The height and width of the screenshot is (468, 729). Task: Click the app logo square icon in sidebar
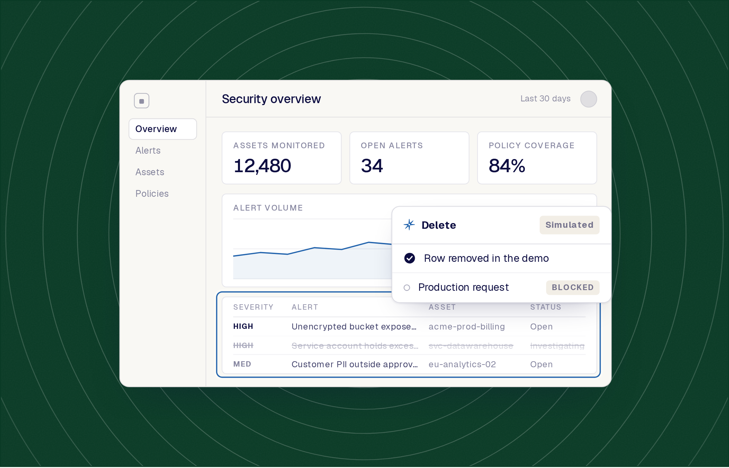[x=141, y=101]
